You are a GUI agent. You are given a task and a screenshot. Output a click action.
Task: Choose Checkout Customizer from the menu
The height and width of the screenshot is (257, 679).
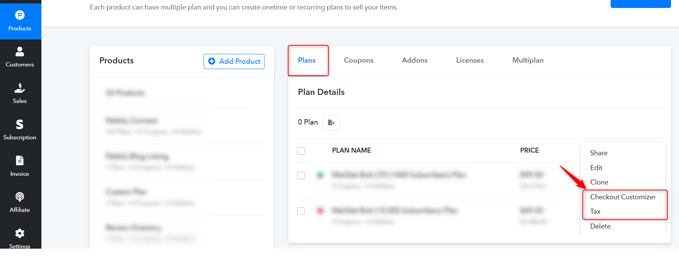[x=623, y=197]
